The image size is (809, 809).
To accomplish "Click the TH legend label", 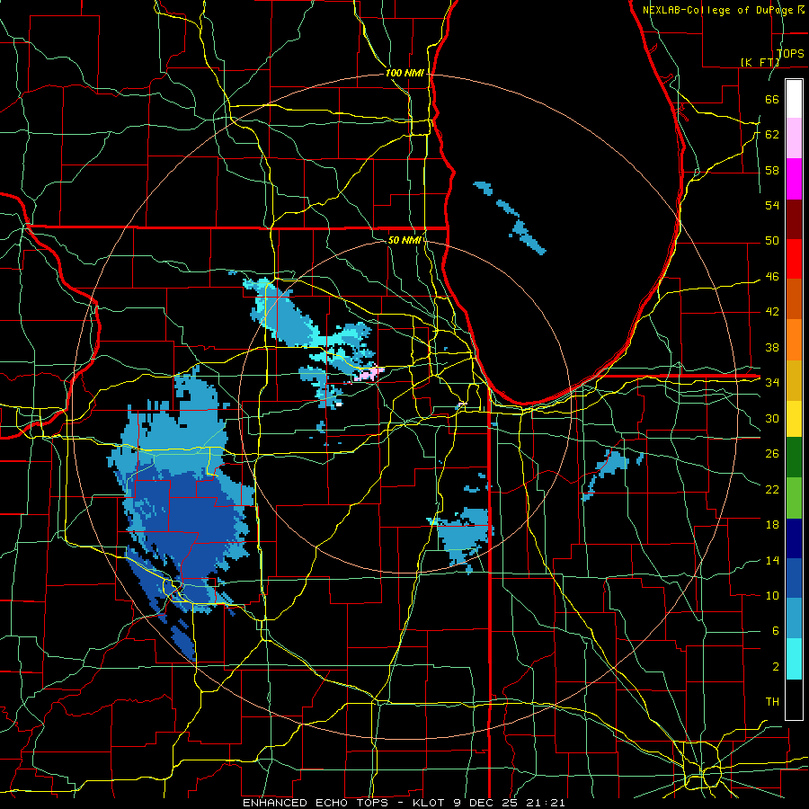I will (772, 701).
